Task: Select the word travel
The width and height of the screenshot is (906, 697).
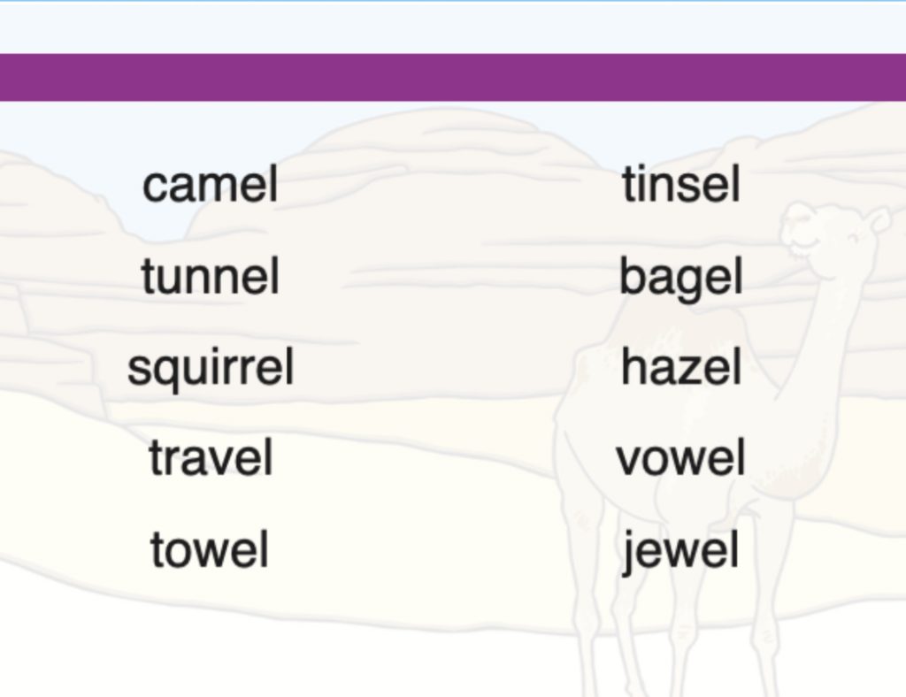Action: (211, 457)
